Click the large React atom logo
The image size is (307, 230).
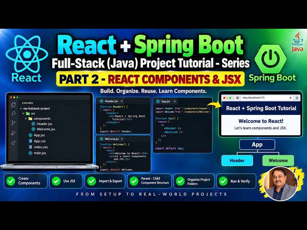click(x=27, y=54)
